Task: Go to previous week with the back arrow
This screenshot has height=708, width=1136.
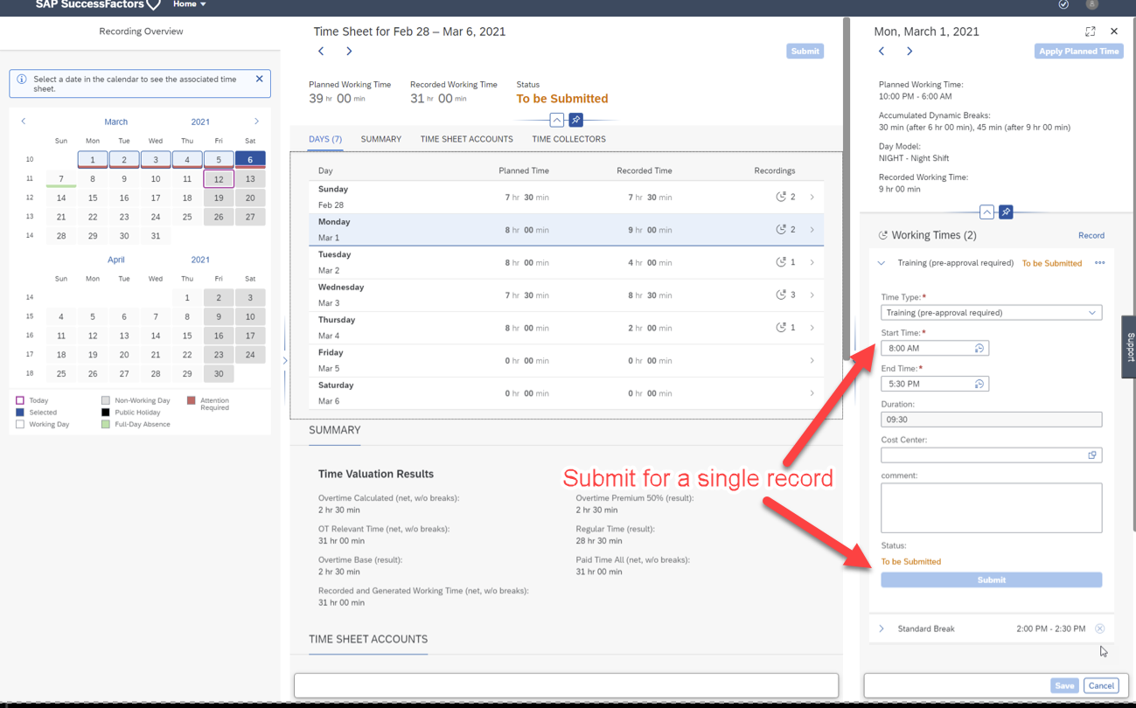Action: click(x=321, y=51)
